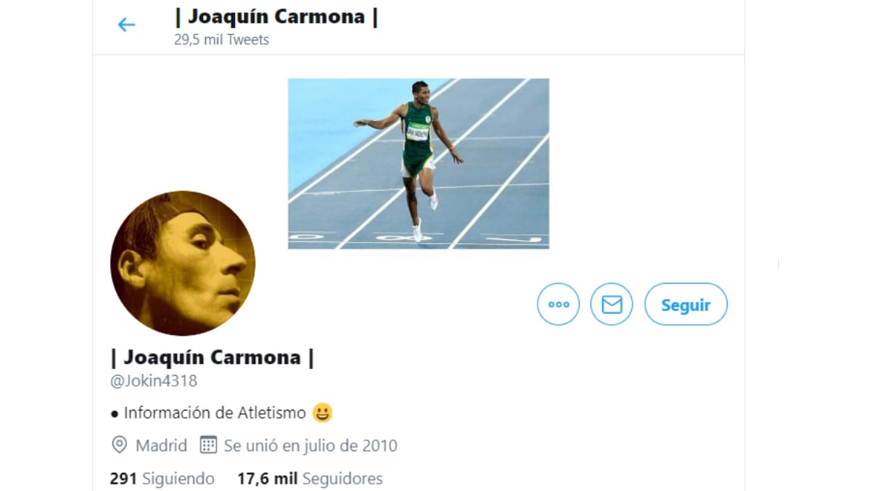Screen dimensions: 872x491
Task: Click the Joaquín Carmona name below avatar
Action: [x=213, y=357]
